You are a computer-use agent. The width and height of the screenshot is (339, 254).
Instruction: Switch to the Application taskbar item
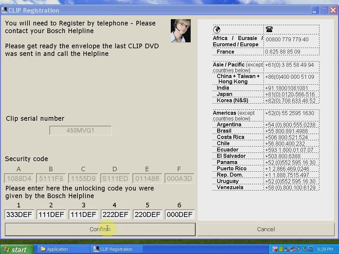tap(64, 249)
